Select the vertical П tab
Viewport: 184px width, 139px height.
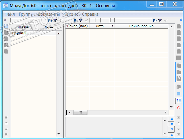click(171, 129)
